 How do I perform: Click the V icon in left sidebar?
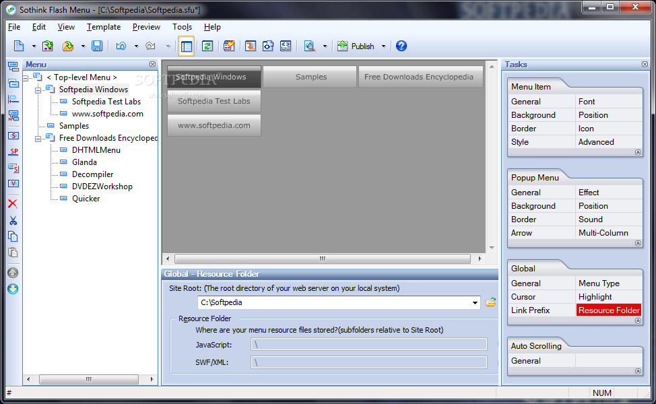(13, 184)
